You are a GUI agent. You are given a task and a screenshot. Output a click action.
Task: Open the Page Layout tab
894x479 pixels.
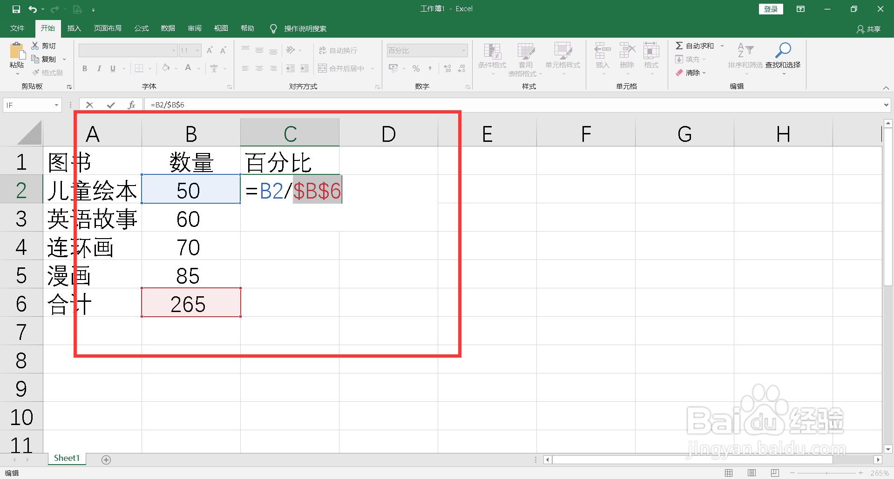[x=108, y=28]
